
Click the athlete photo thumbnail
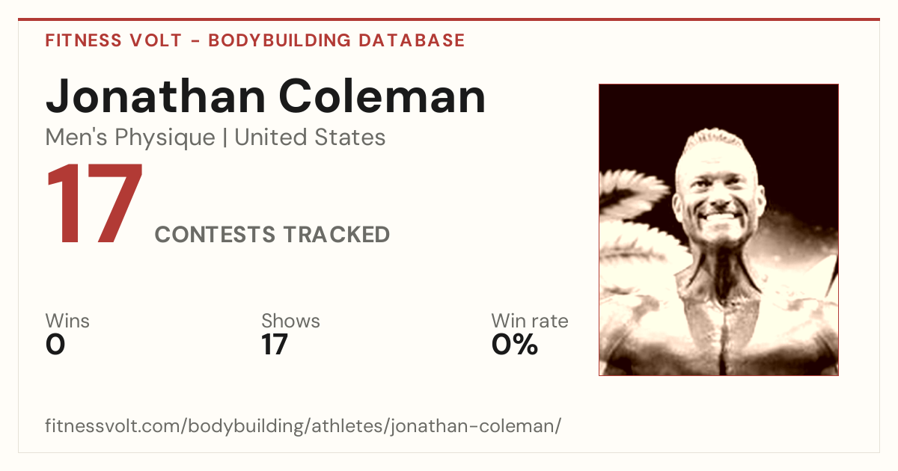(718, 230)
